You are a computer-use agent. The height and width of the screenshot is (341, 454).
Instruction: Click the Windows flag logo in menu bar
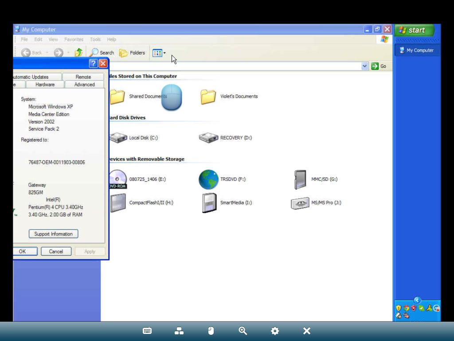(x=384, y=39)
